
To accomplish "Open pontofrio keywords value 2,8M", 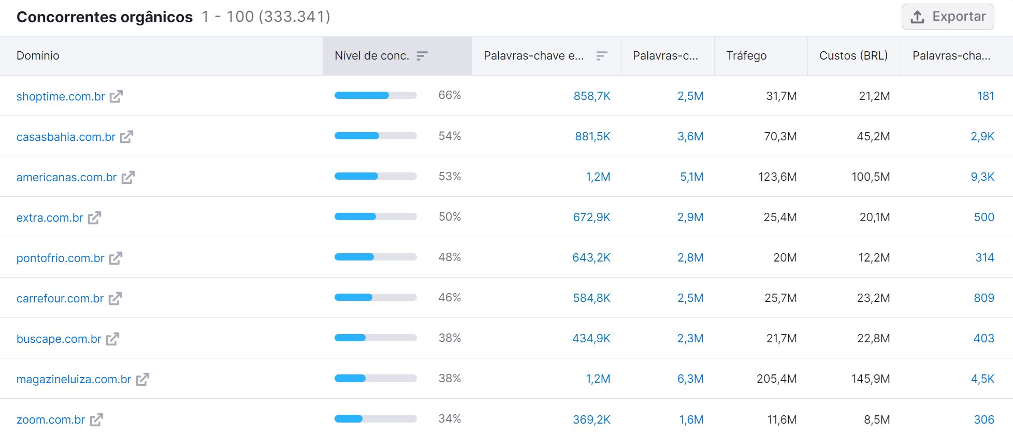I will tap(690, 257).
